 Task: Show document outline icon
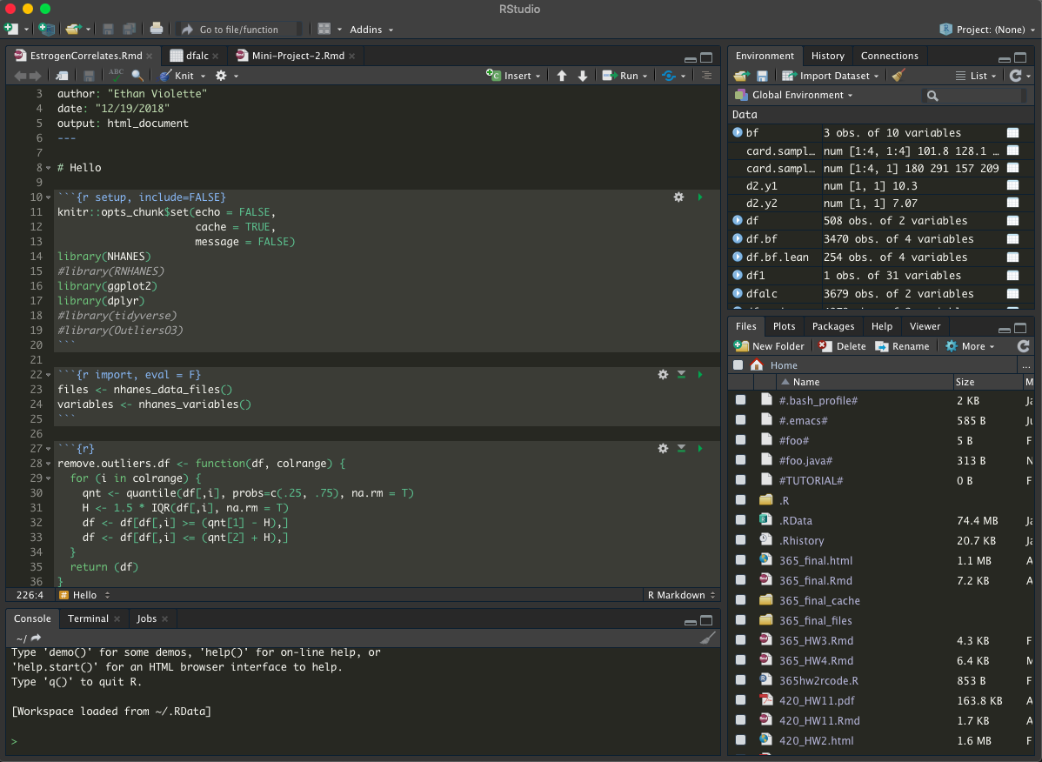point(706,76)
